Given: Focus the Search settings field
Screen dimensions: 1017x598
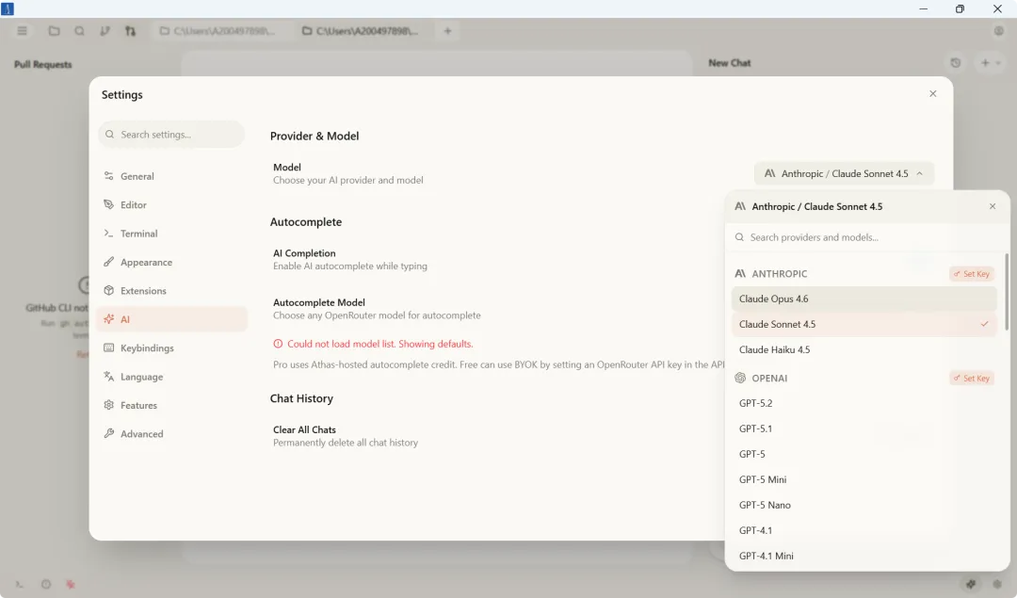Looking at the screenshot, I should coord(172,135).
